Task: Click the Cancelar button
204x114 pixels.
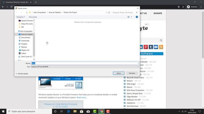Action: (132, 73)
